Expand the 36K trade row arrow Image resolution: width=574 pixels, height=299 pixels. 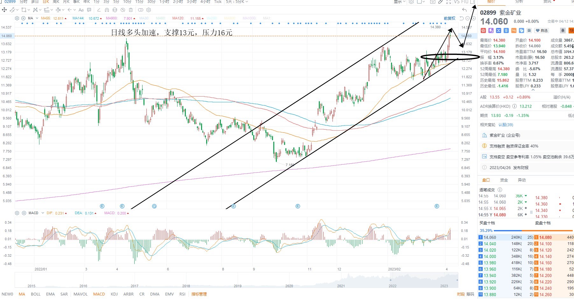click(x=526, y=196)
